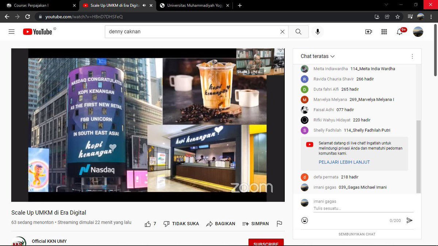Screen dimensions: 438x246
Task: Go back in the browser
Action: [x=7, y=17]
